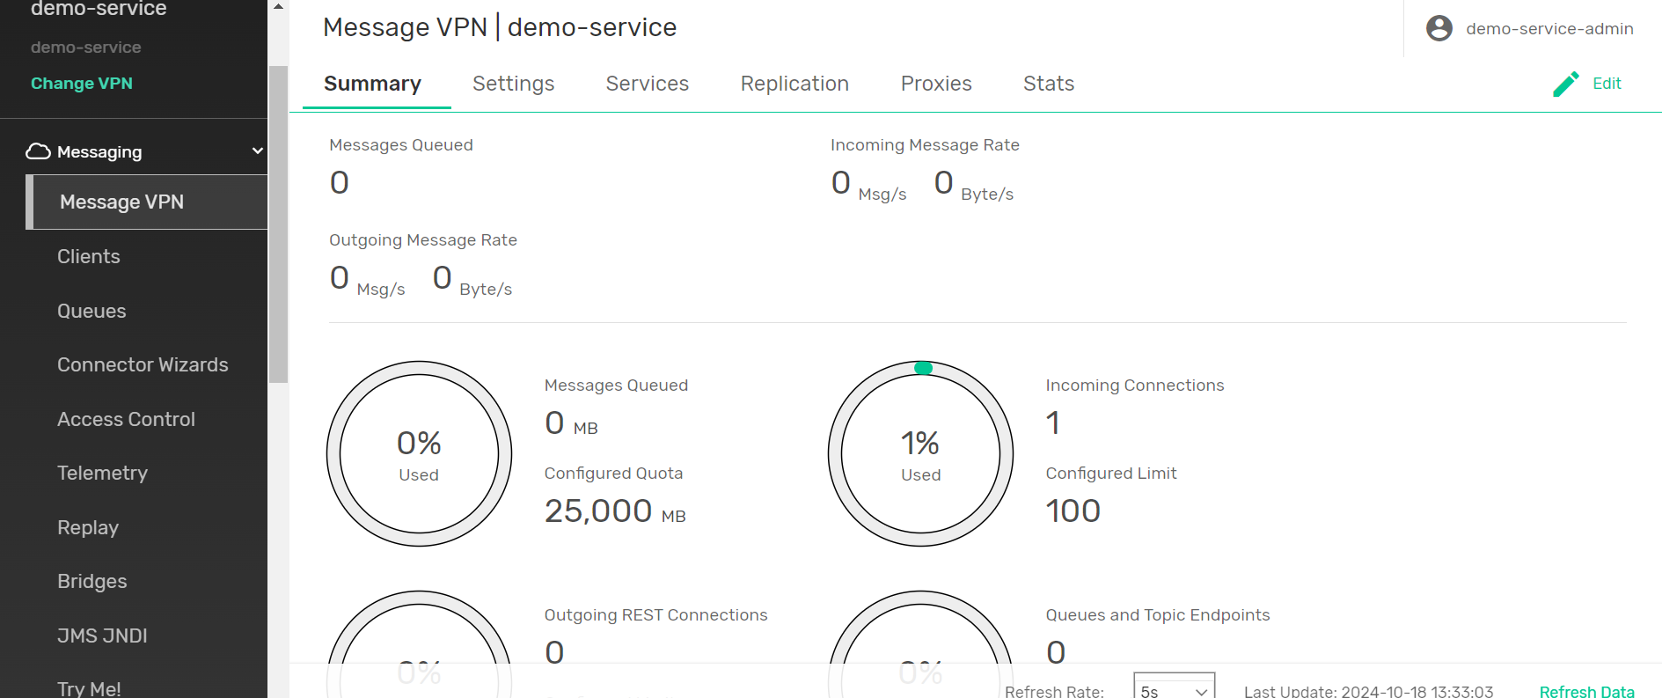1662x698 pixels.
Task: Open Connector Wizards page
Action: (x=143, y=365)
